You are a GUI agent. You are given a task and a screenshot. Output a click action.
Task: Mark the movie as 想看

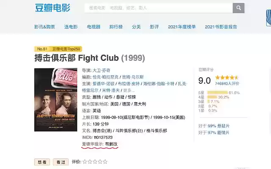pyautogui.click(x=42, y=162)
